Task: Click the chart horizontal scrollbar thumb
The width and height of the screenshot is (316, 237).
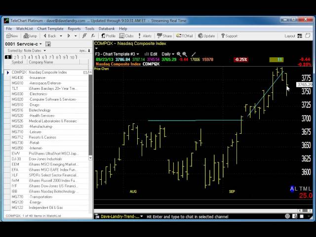Action: tap(306, 211)
